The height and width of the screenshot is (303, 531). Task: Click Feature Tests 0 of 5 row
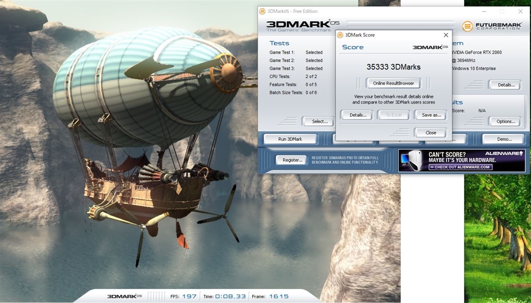tap(294, 85)
